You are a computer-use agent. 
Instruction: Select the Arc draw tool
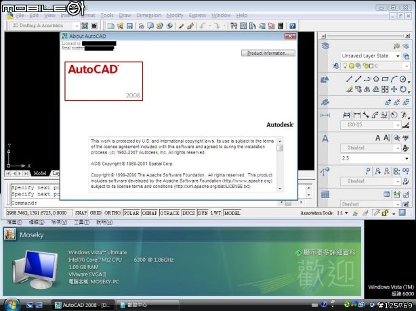(x=394, y=79)
